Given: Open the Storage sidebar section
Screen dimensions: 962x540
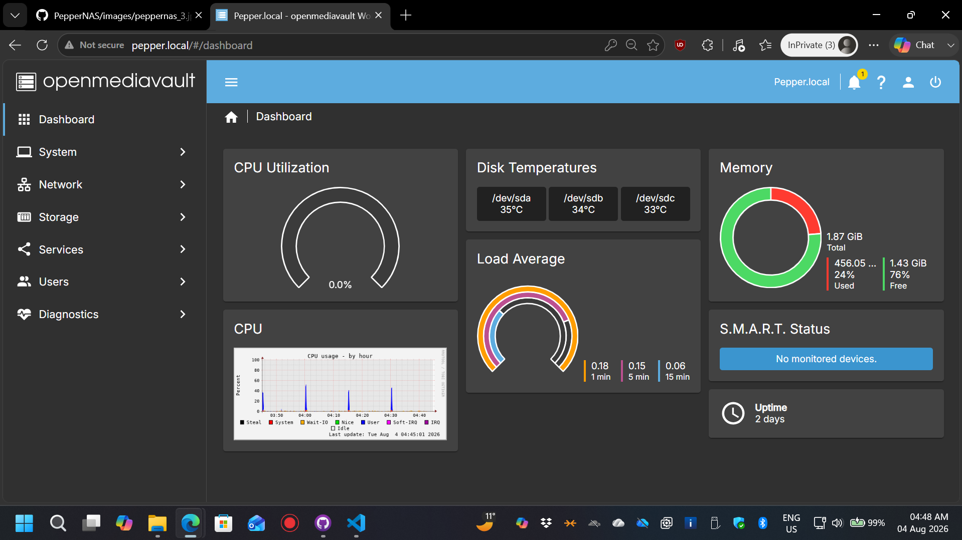Looking at the screenshot, I should 104,217.
